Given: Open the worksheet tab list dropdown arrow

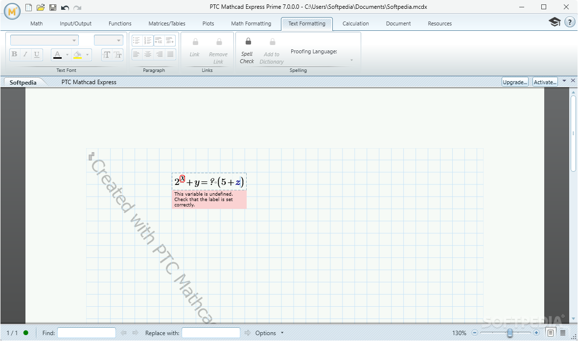Looking at the screenshot, I should [564, 80].
